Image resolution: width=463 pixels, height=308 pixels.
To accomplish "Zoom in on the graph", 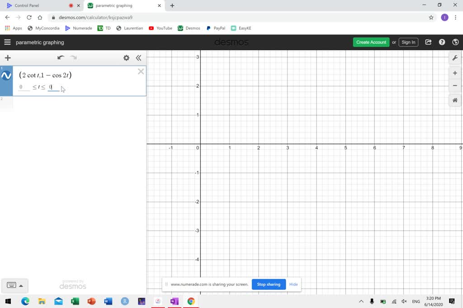I will (x=455, y=73).
